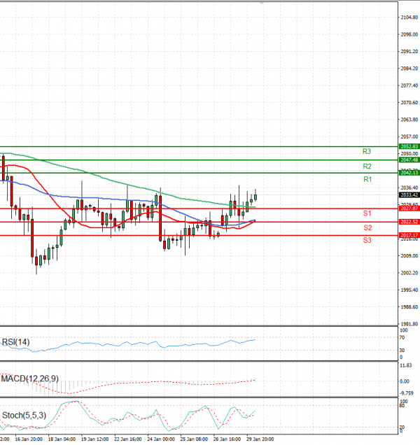
Task: Select the R3 resistance label
Action: tap(367, 152)
